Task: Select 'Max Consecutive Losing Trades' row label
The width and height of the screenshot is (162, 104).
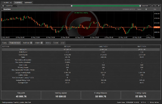Action: (x=23, y=77)
